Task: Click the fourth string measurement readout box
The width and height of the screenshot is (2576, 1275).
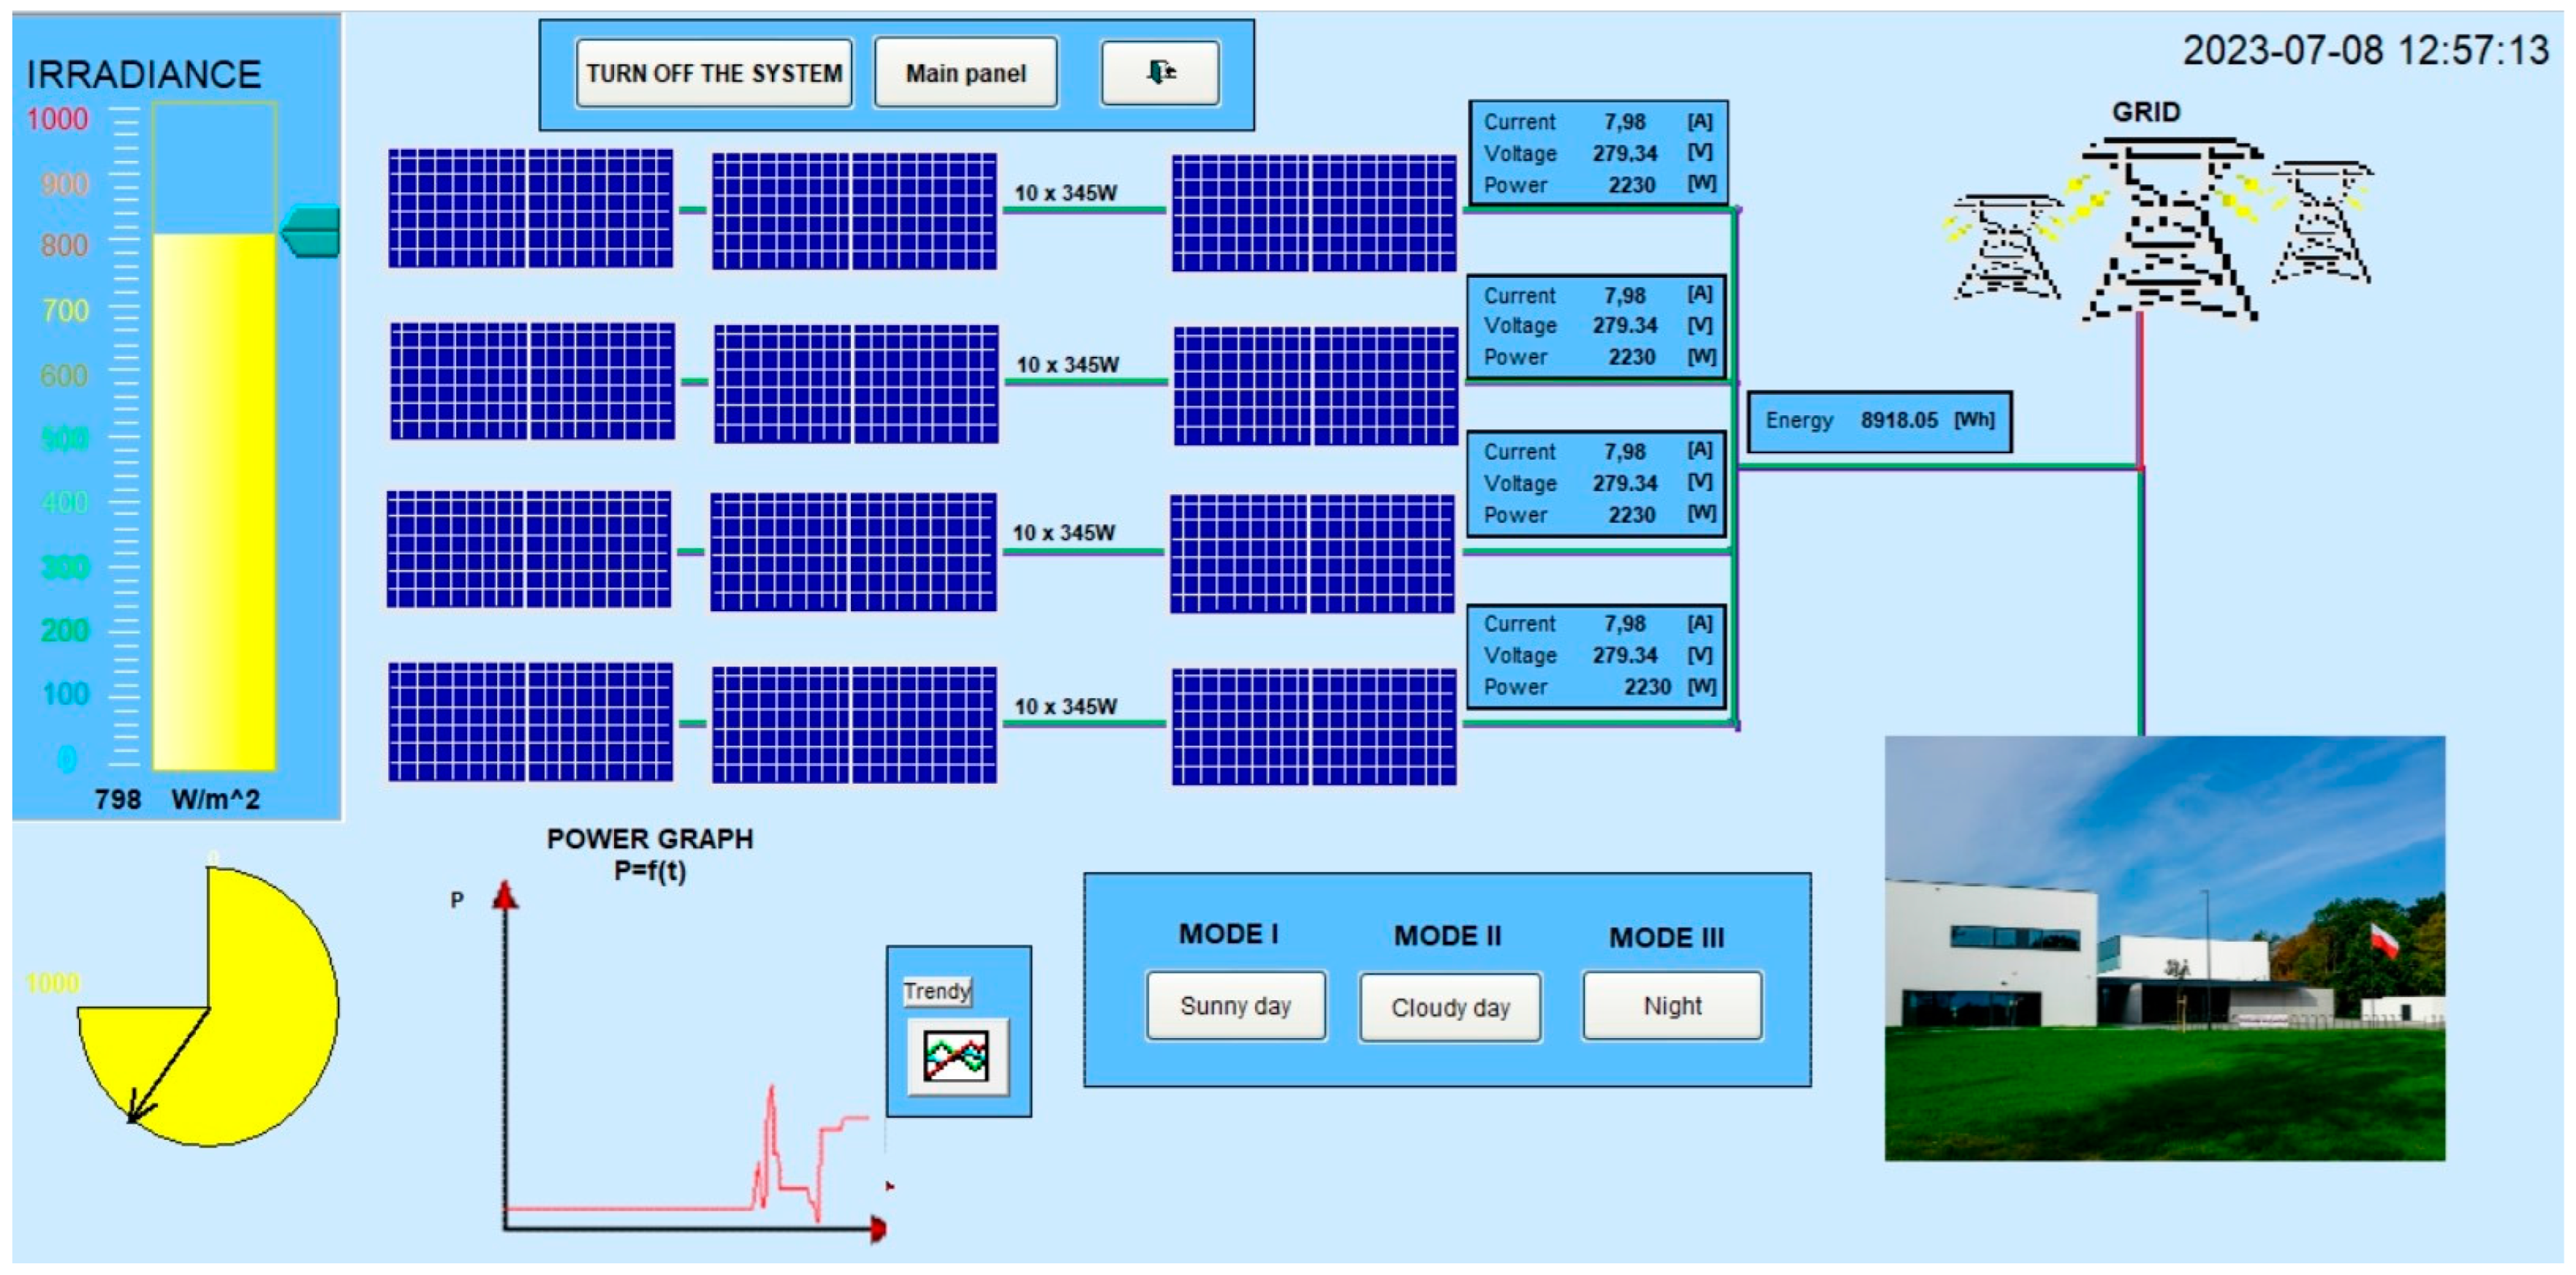Action: [x=1597, y=656]
